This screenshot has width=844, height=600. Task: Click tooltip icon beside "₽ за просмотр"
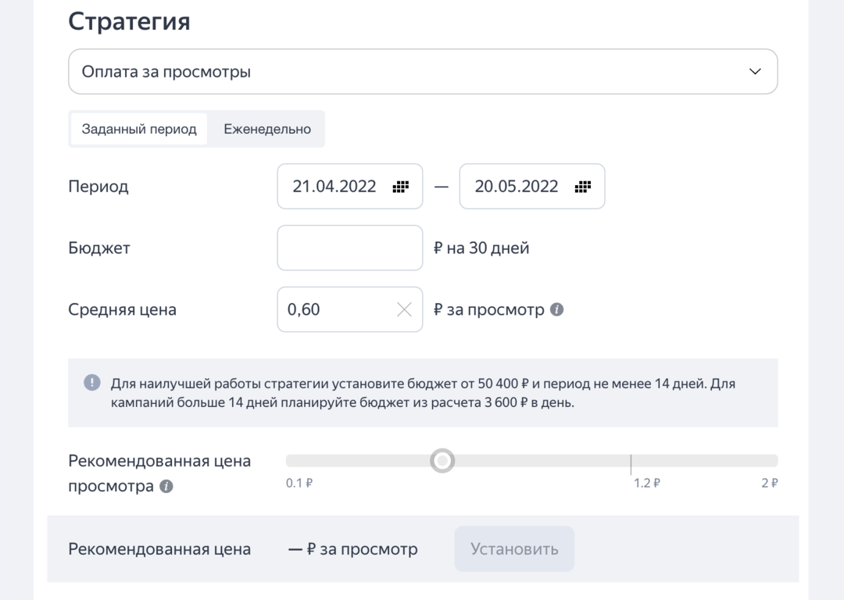point(558,309)
